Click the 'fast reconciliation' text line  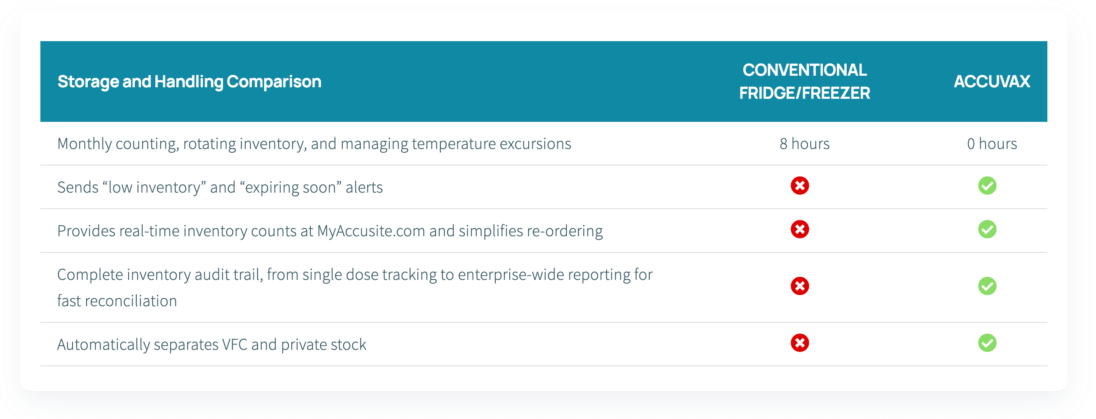[117, 301]
